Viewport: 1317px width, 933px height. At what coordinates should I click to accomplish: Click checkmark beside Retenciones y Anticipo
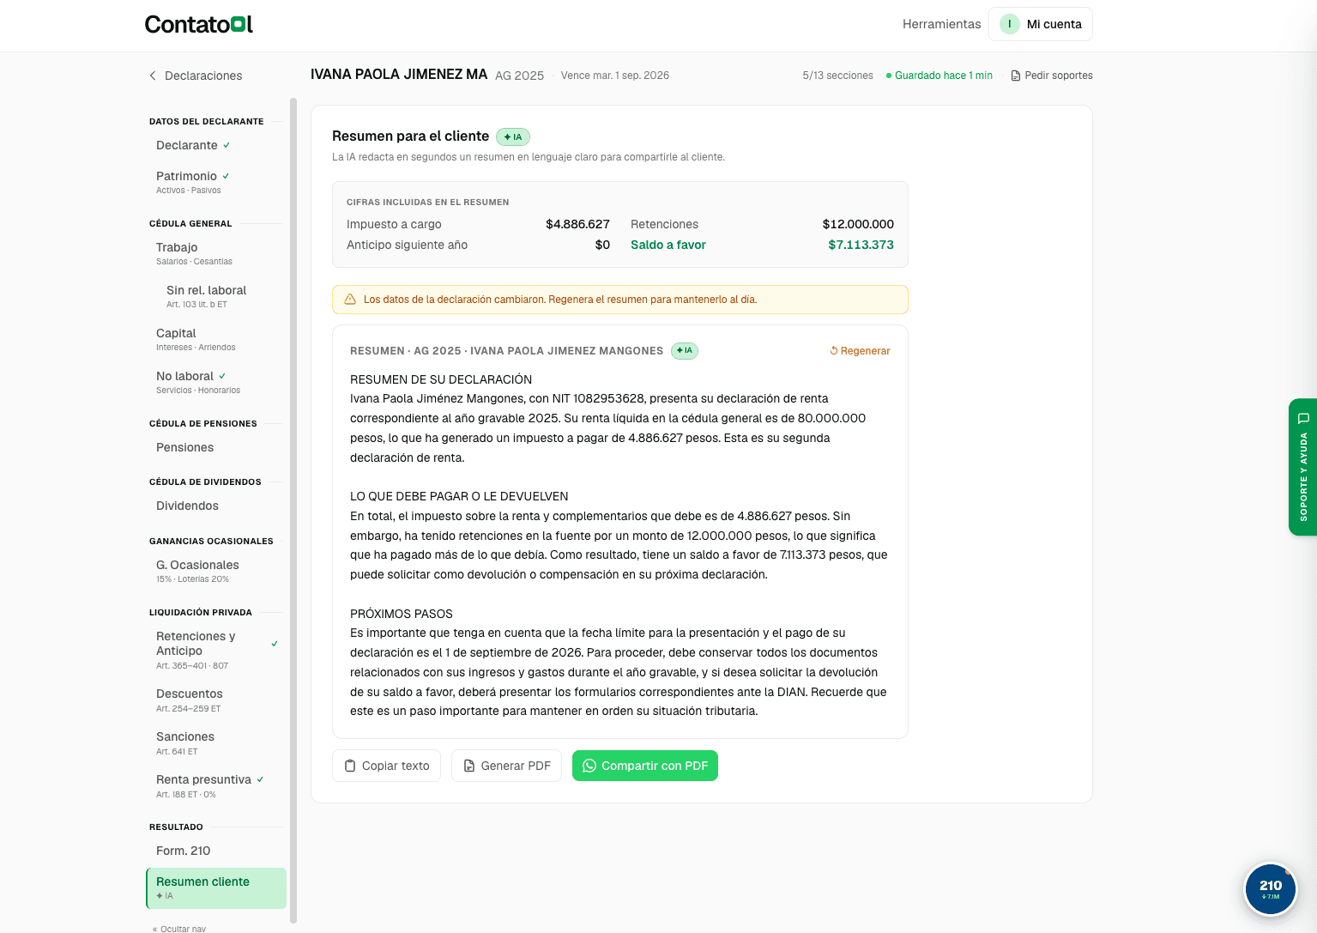tap(275, 644)
